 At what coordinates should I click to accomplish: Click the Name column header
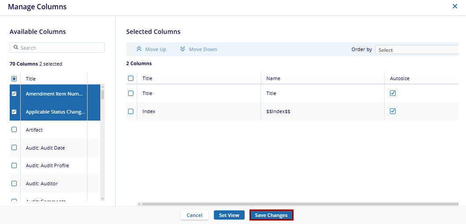point(273,78)
